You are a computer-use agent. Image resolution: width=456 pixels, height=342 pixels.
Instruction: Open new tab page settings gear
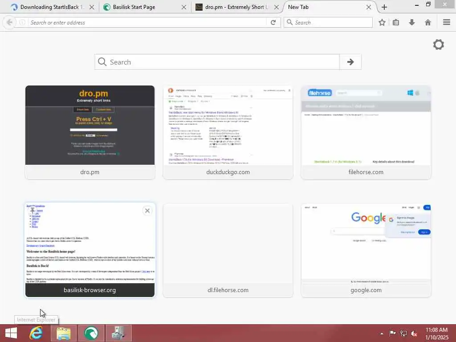[438, 45]
